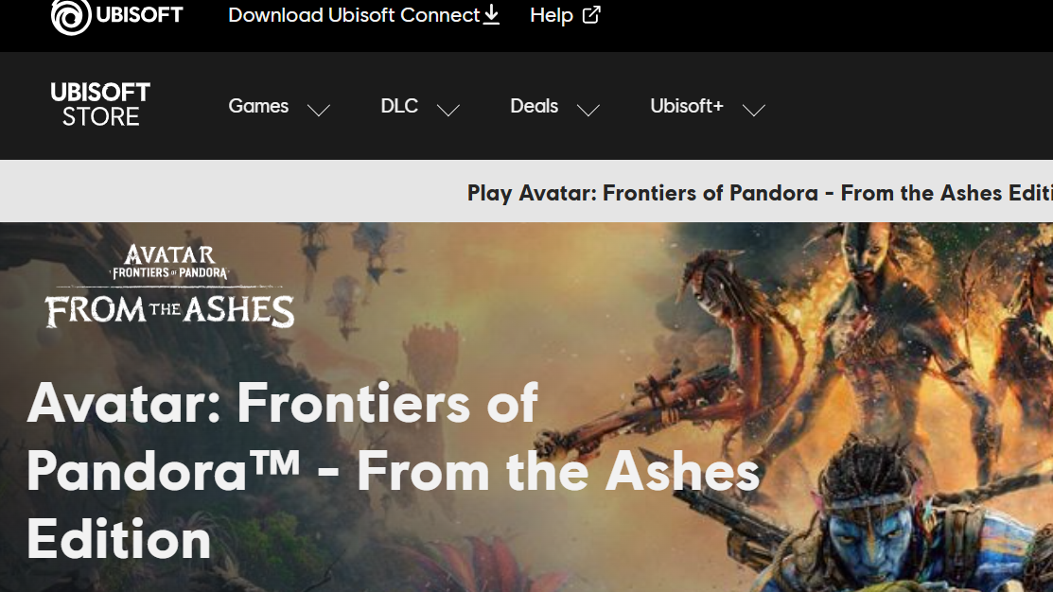Click the Ubisoft swirl logo icon

click(71, 16)
